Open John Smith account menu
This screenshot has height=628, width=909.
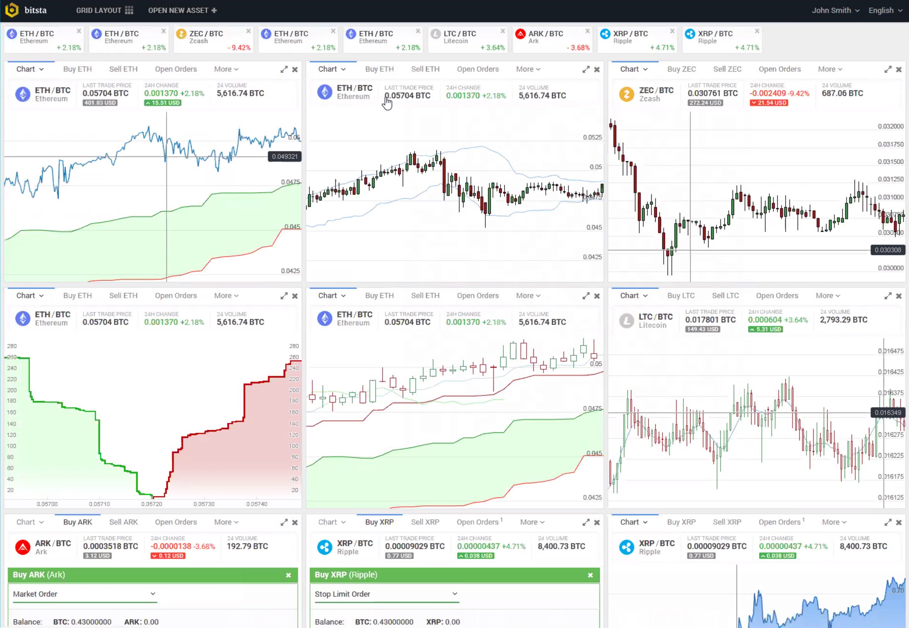[x=835, y=10]
